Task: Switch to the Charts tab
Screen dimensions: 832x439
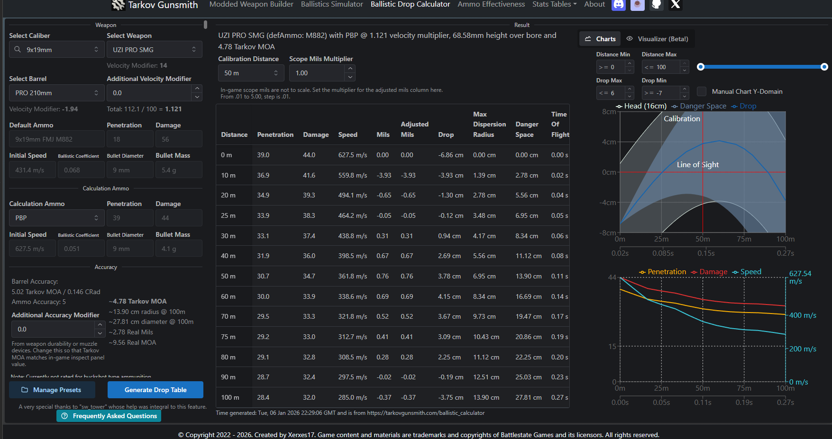Action: pos(600,39)
